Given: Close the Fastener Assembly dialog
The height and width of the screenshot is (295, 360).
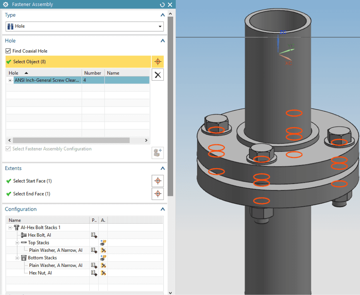Looking at the screenshot, I should tap(170, 4).
